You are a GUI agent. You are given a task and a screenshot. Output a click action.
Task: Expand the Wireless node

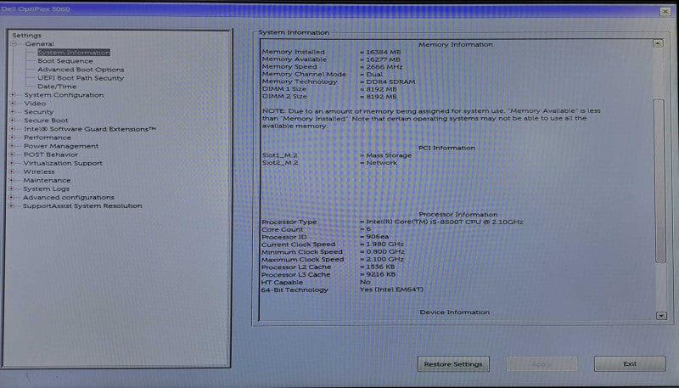click(x=12, y=172)
